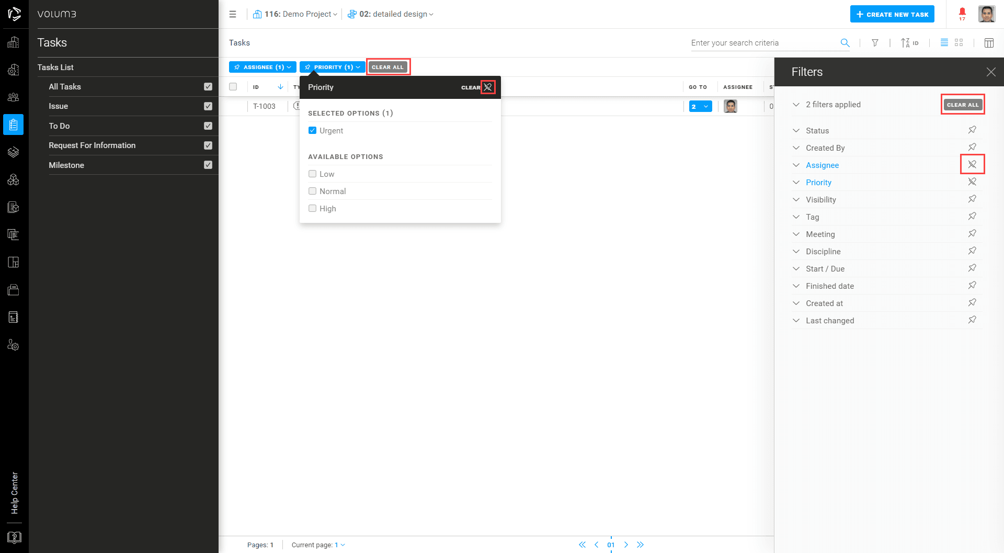Viewport: 1004px width, 553px height.
Task: Open the 116: Demo Project dropdown
Action: [295, 14]
